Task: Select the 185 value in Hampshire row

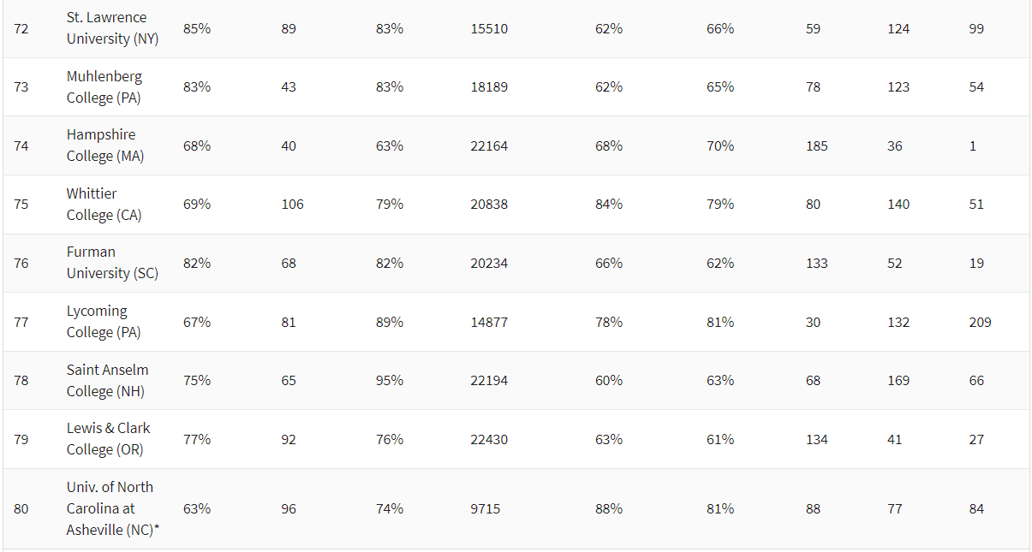Action: (816, 146)
